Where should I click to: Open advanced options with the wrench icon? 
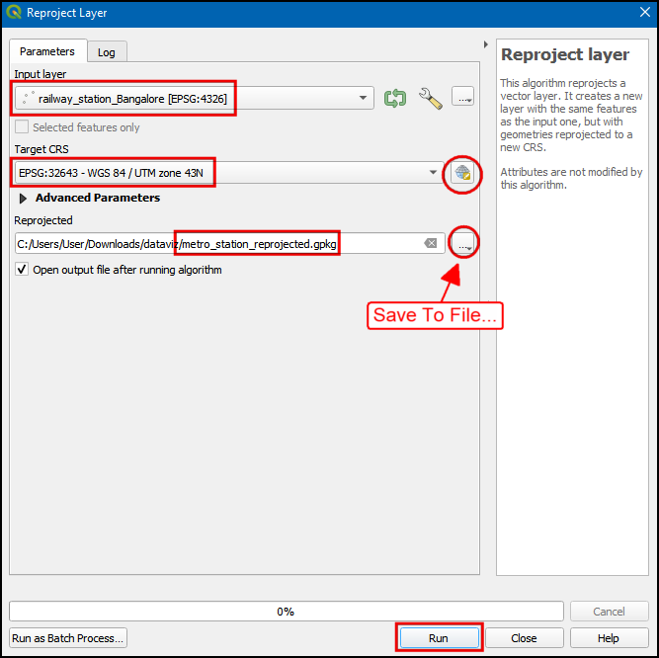(x=430, y=98)
